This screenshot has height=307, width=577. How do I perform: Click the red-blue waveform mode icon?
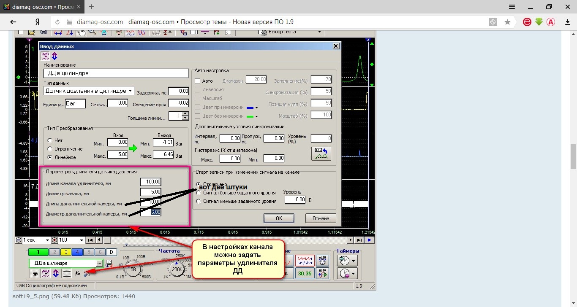coord(305,261)
